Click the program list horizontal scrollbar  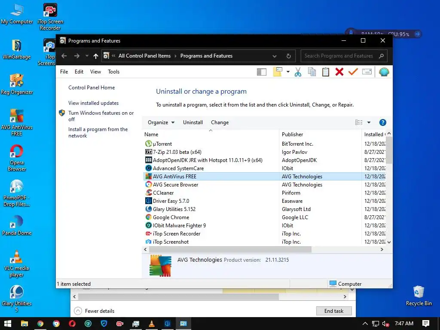[x=230, y=249]
